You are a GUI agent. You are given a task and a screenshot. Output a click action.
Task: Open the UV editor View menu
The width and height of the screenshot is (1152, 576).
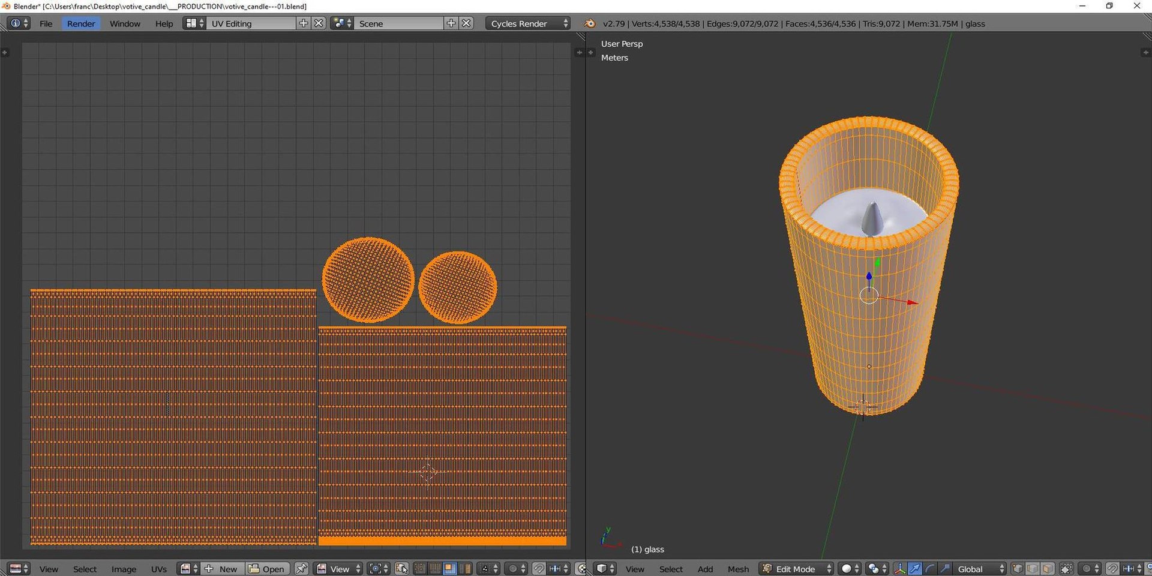pyautogui.click(x=49, y=569)
